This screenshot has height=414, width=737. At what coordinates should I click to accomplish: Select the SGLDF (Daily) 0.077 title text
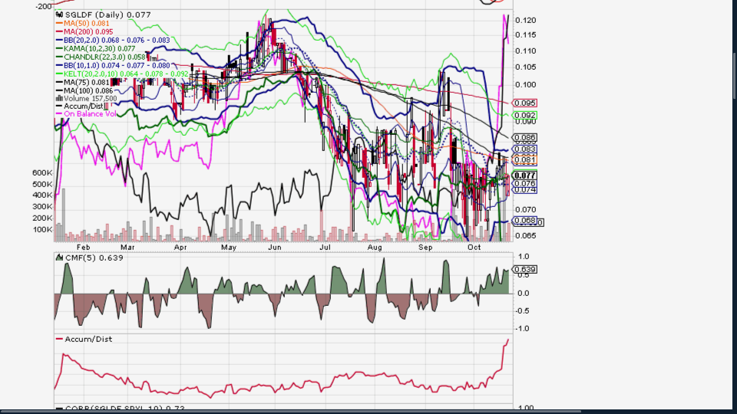(x=108, y=15)
